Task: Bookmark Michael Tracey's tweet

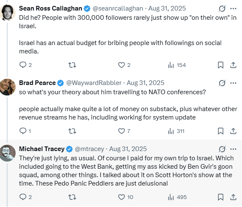Action: (x=220, y=197)
